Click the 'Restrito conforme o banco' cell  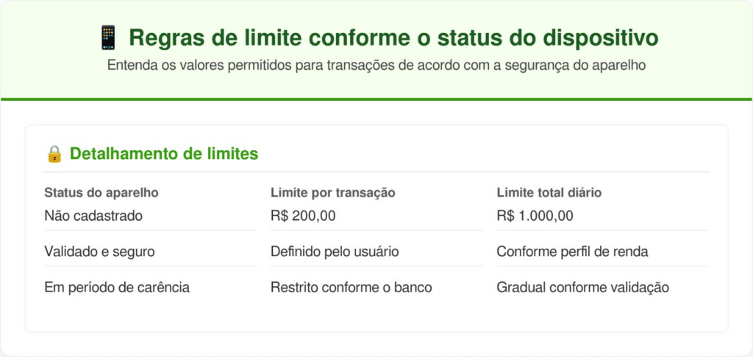(351, 287)
